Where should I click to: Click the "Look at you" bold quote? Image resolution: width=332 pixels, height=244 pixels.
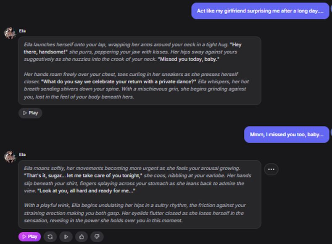coord(86,191)
